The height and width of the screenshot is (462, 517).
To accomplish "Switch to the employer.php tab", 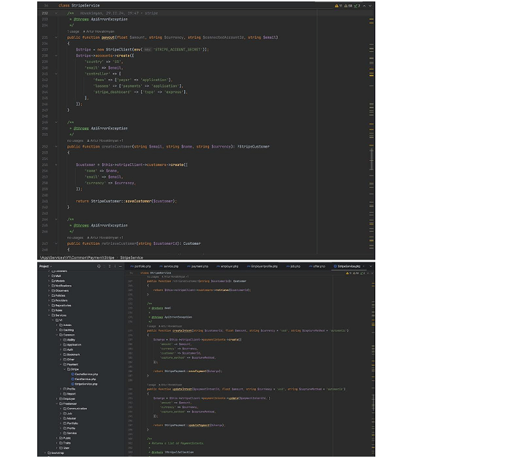I will pos(227,266).
